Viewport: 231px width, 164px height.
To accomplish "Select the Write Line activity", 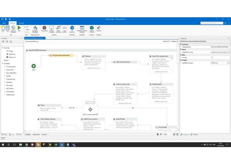I will point(11,57).
